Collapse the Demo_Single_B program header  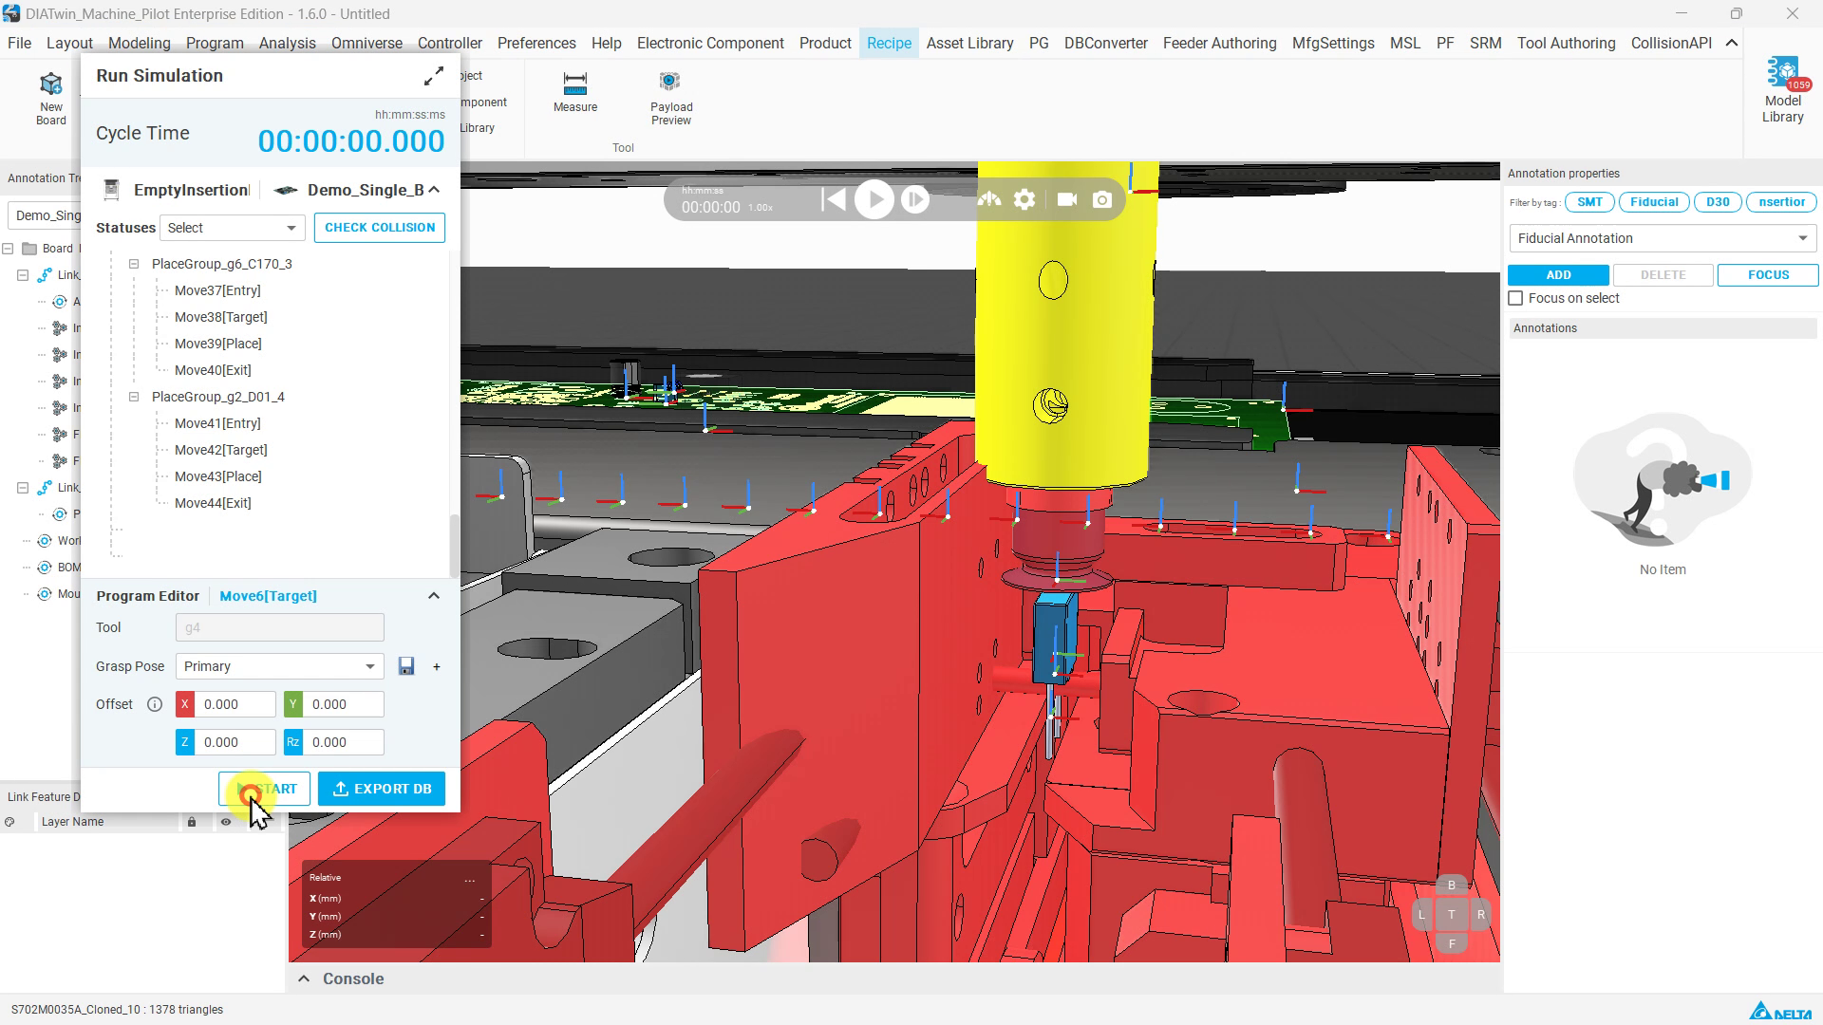pyautogui.click(x=434, y=190)
